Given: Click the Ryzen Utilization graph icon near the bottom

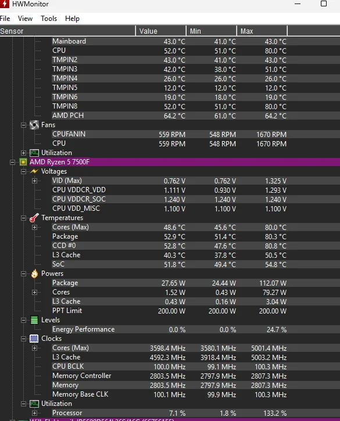Looking at the screenshot, I should 34,404.
